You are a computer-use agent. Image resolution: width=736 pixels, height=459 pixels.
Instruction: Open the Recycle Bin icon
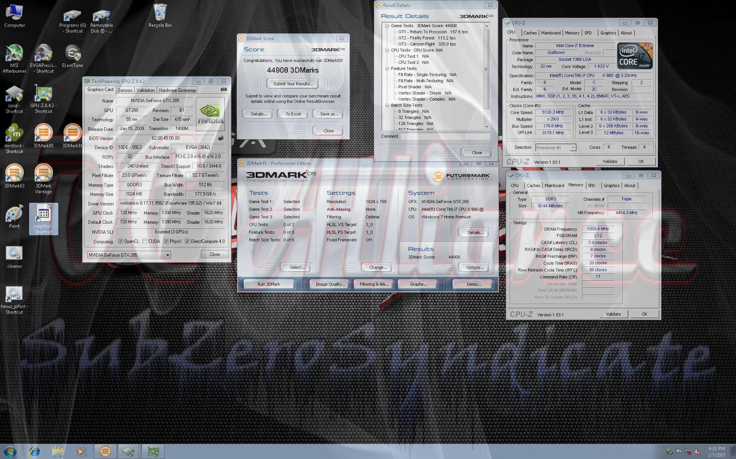tap(160, 16)
